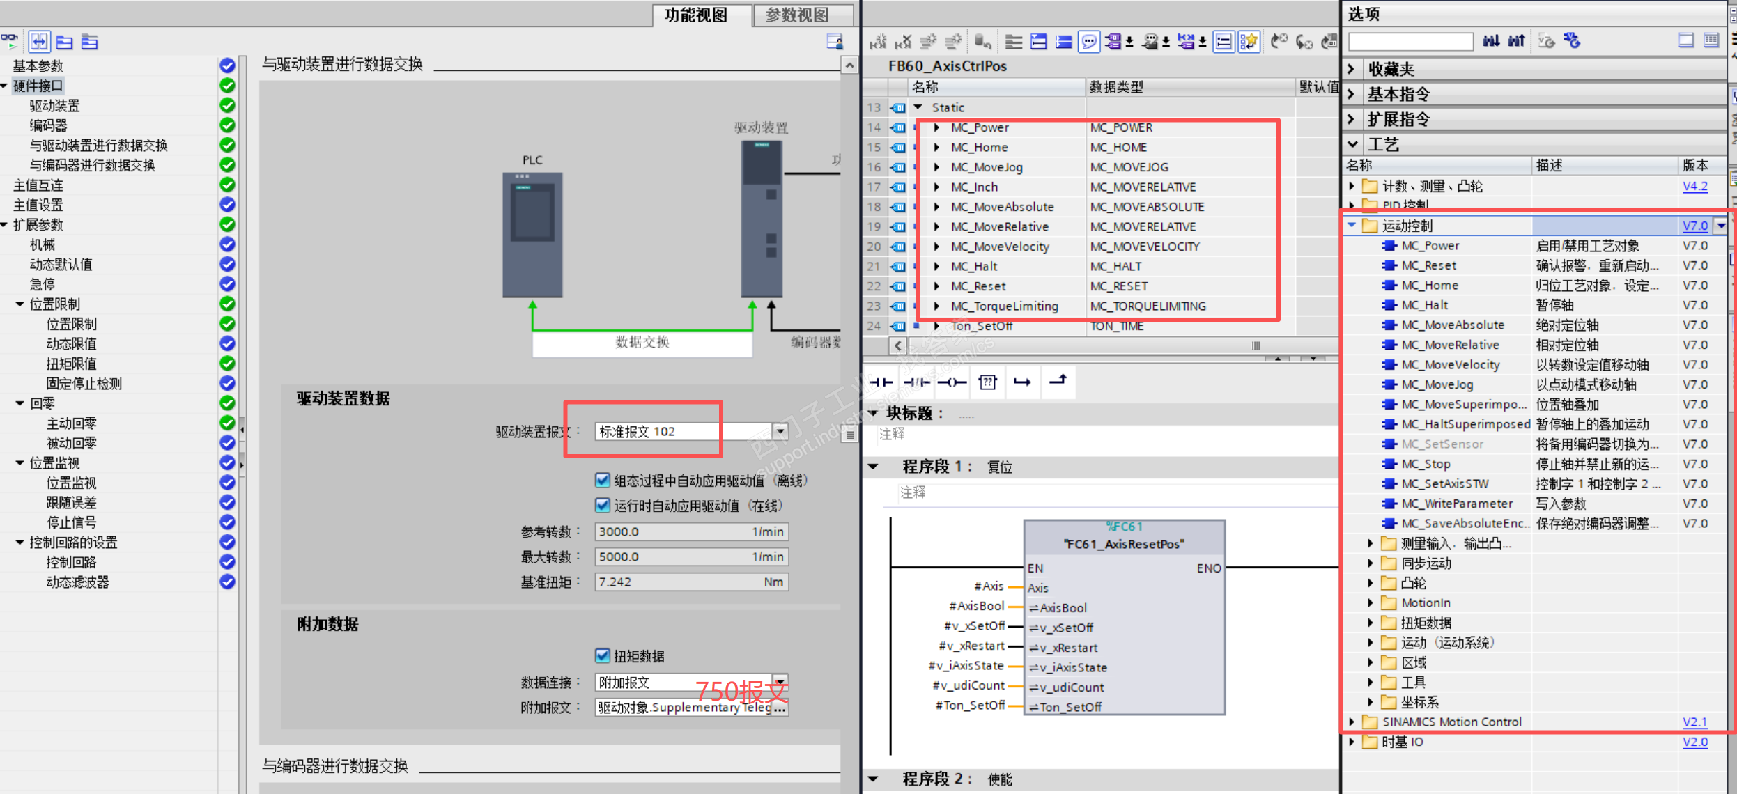Screen dimensions: 1737x794
Task: Expand the MC_Power static variable row
Action: click(x=937, y=127)
